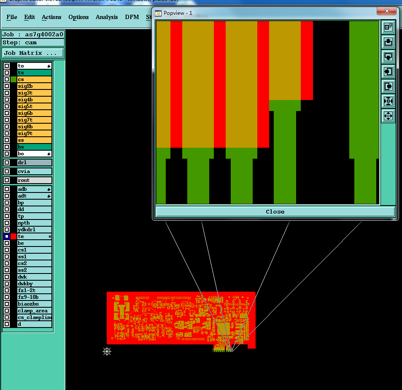Select layer name dd

[34, 209]
